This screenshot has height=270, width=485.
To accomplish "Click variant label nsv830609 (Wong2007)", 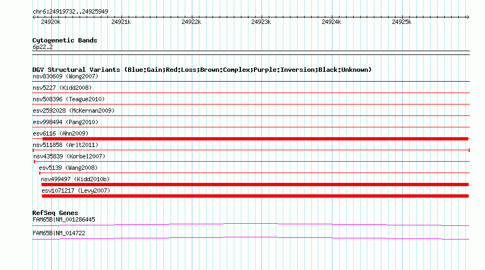I will (65, 76).
